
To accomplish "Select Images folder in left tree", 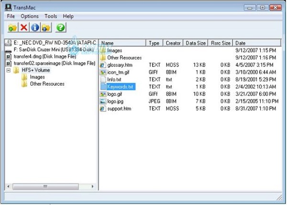I will pos(37,77).
